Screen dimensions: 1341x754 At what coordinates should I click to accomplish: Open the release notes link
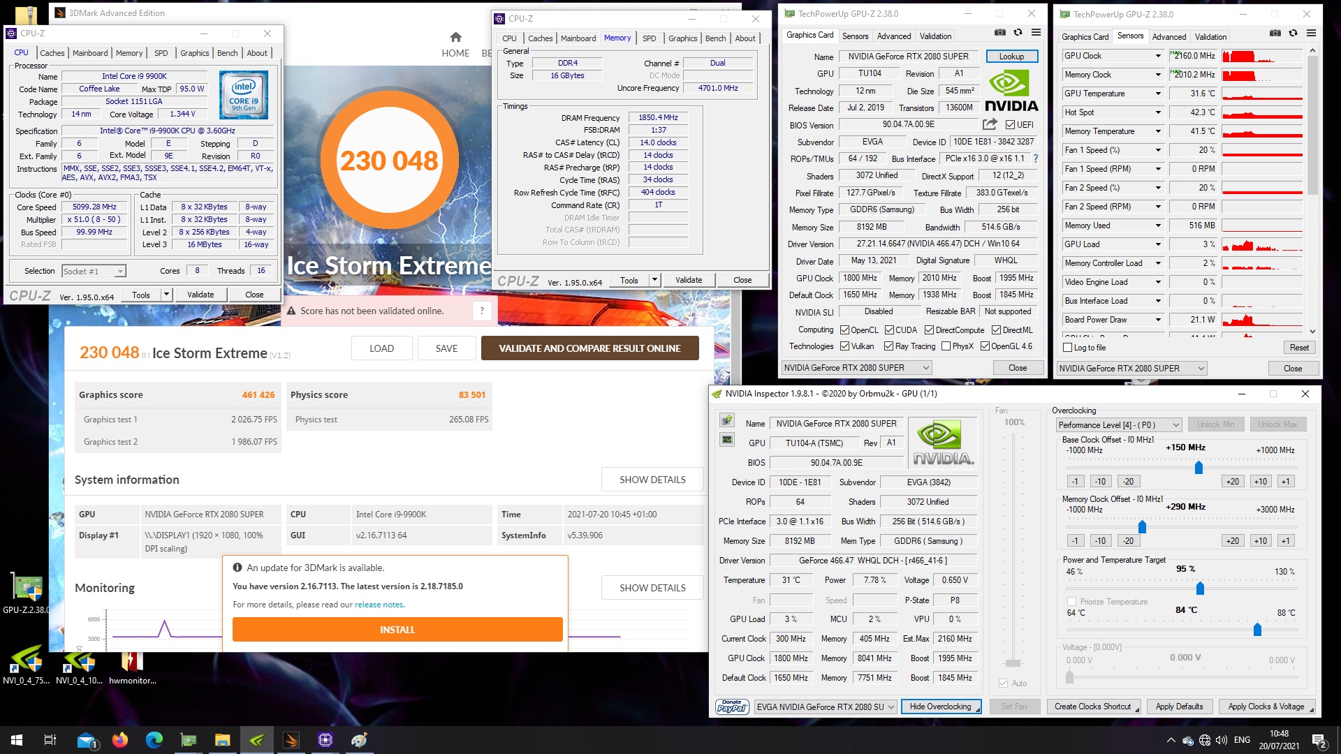(x=379, y=605)
